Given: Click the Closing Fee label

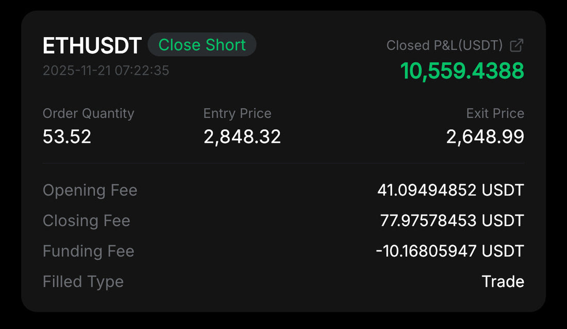Looking at the screenshot, I should 86,221.
